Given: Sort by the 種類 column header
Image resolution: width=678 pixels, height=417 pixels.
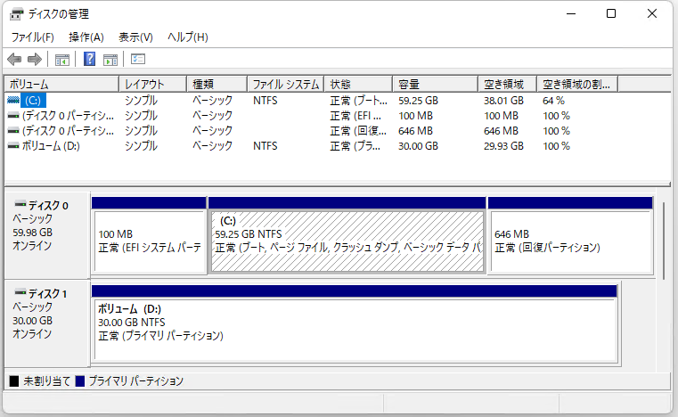Looking at the screenshot, I should 217,84.
